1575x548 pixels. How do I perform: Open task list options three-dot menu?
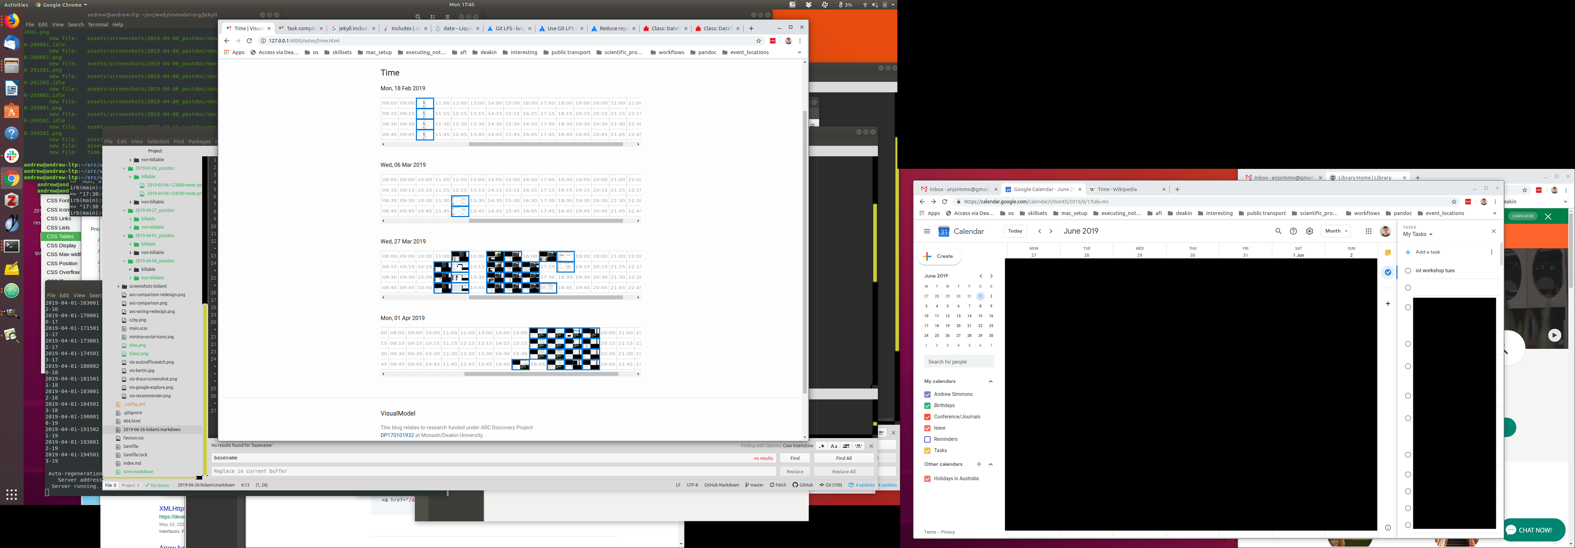coord(1491,252)
